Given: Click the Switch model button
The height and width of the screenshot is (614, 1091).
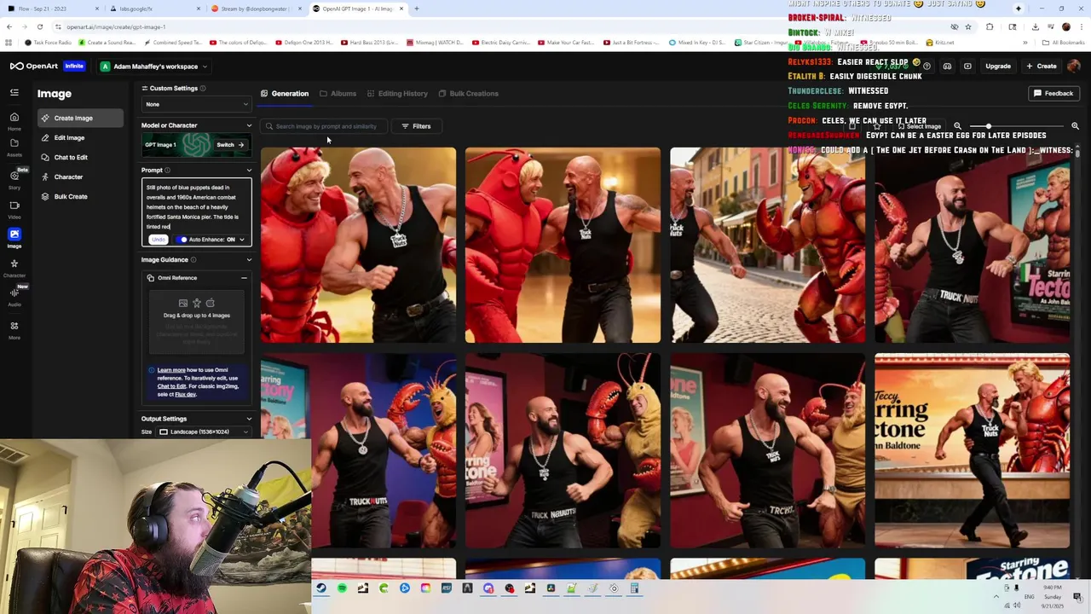Looking at the screenshot, I should click(230, 145).
